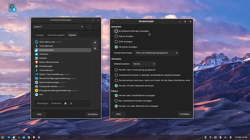The width and height of the screenshot is (250, 140).
Task: Move the selected object down with the arrow
Action: [95, 48]
